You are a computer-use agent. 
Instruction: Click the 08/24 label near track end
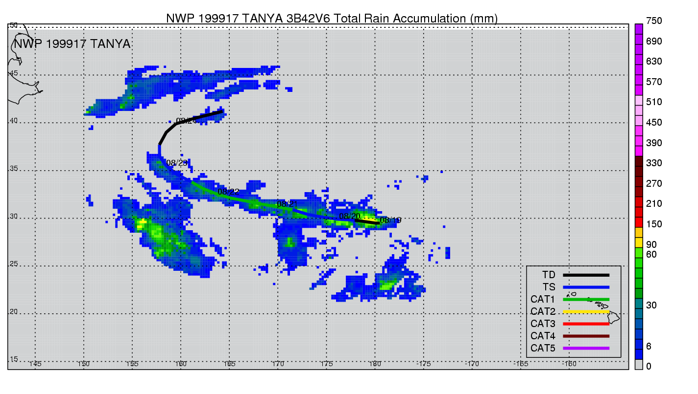(187, 121)
